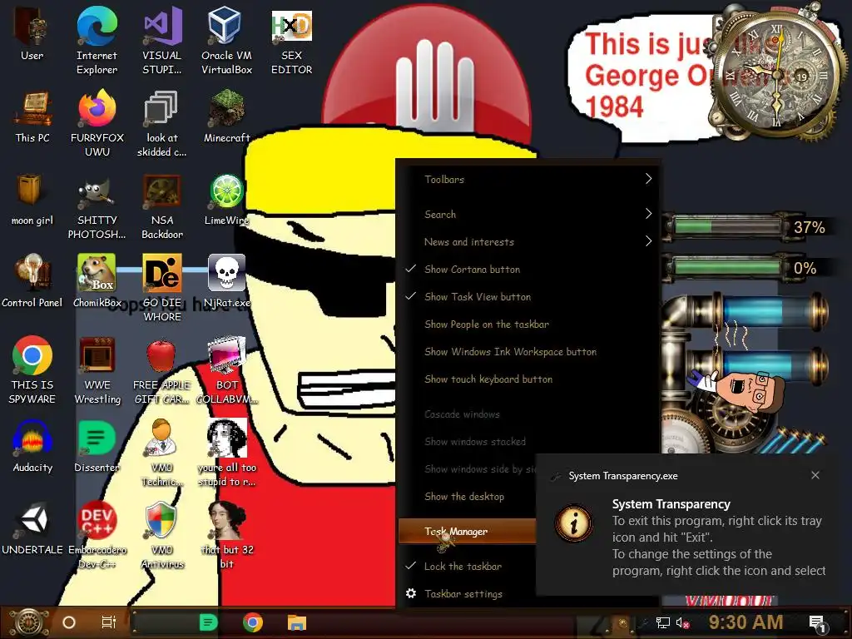The width and height of the screenshot is (852, 639).
Task: Select the NjRat.exe skull icon
Action: coord(226,280)
